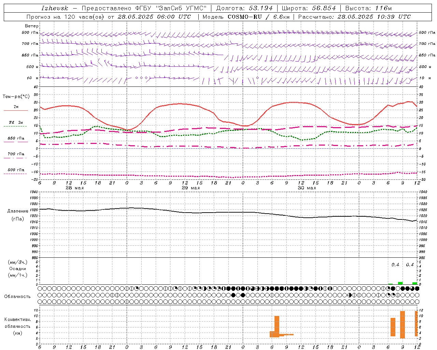Click '500 гПа' entry in temperature legend
Screen dimensions: 437x350
(16, 170)
